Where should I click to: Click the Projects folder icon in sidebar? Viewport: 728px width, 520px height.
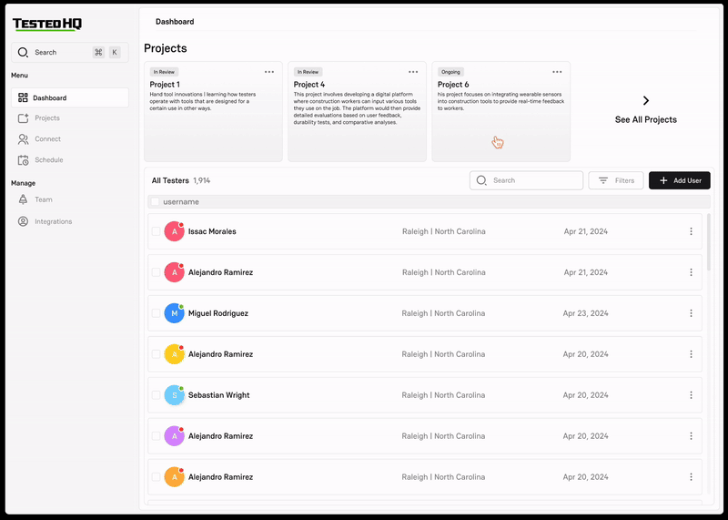[x=24, y=118]
